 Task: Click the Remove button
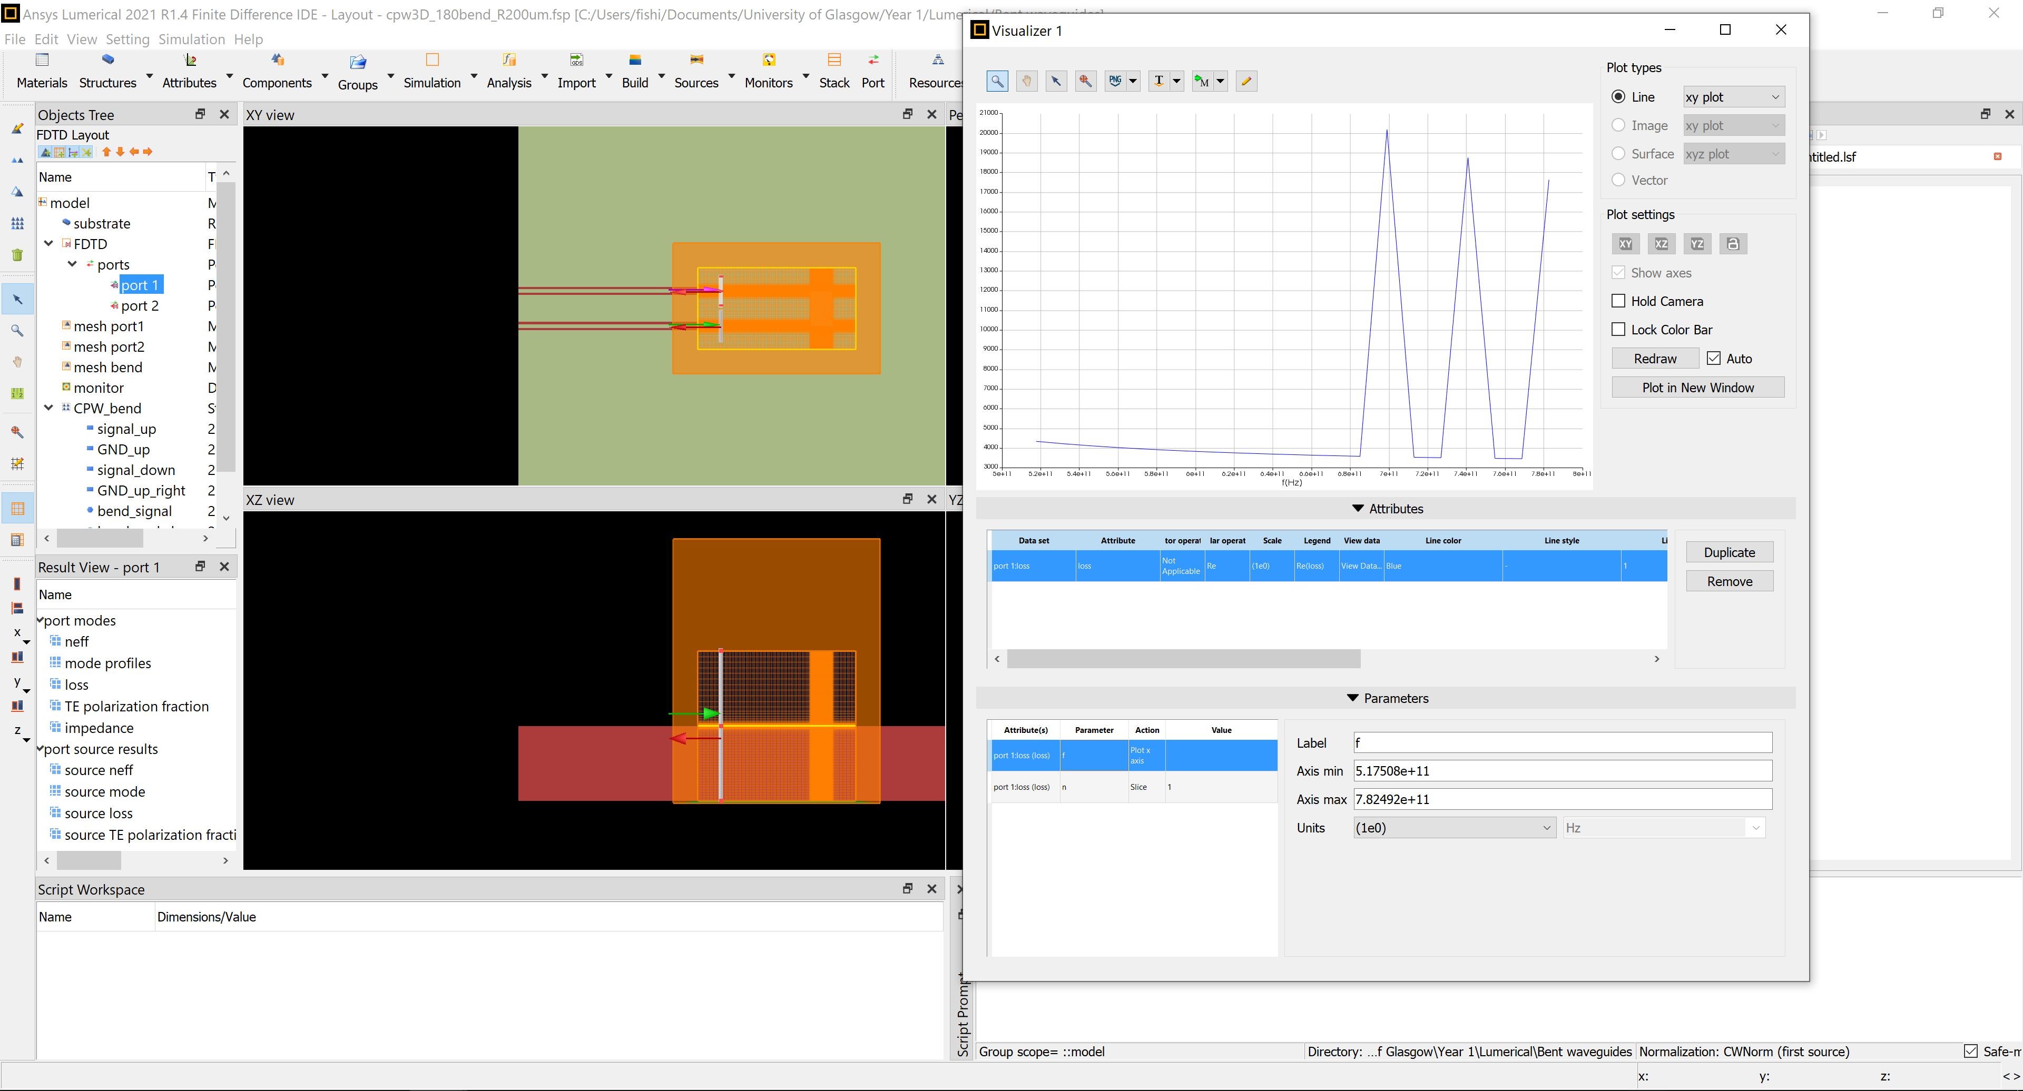[1729, 582]
